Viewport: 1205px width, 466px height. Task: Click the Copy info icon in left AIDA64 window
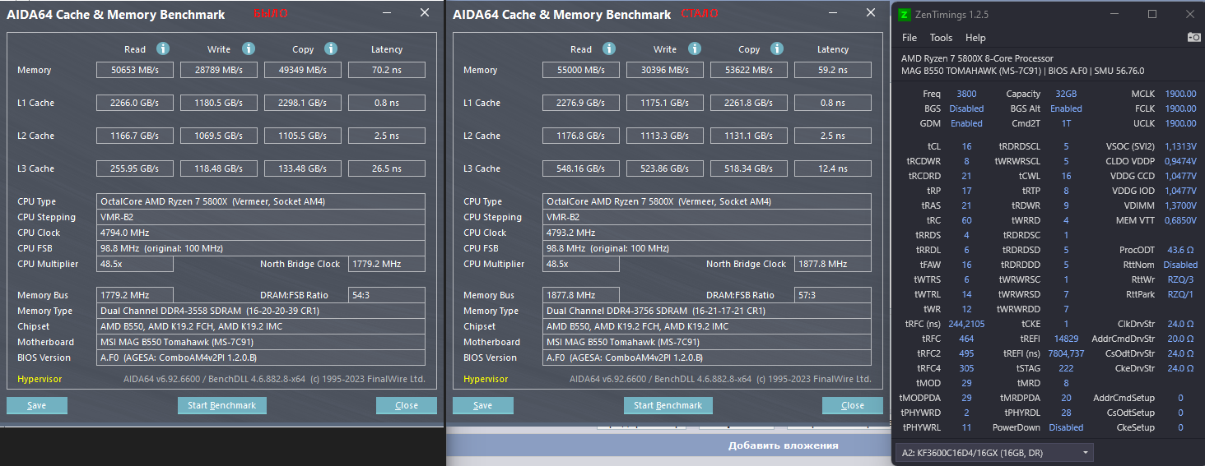331,48
